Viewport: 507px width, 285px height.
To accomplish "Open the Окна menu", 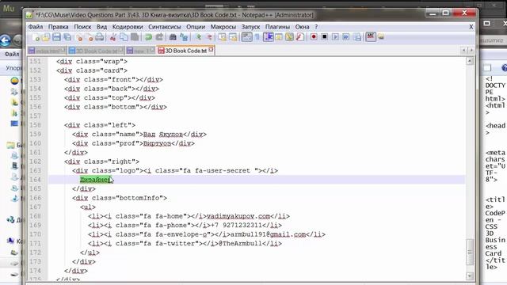I will click(x=302, y=27).
